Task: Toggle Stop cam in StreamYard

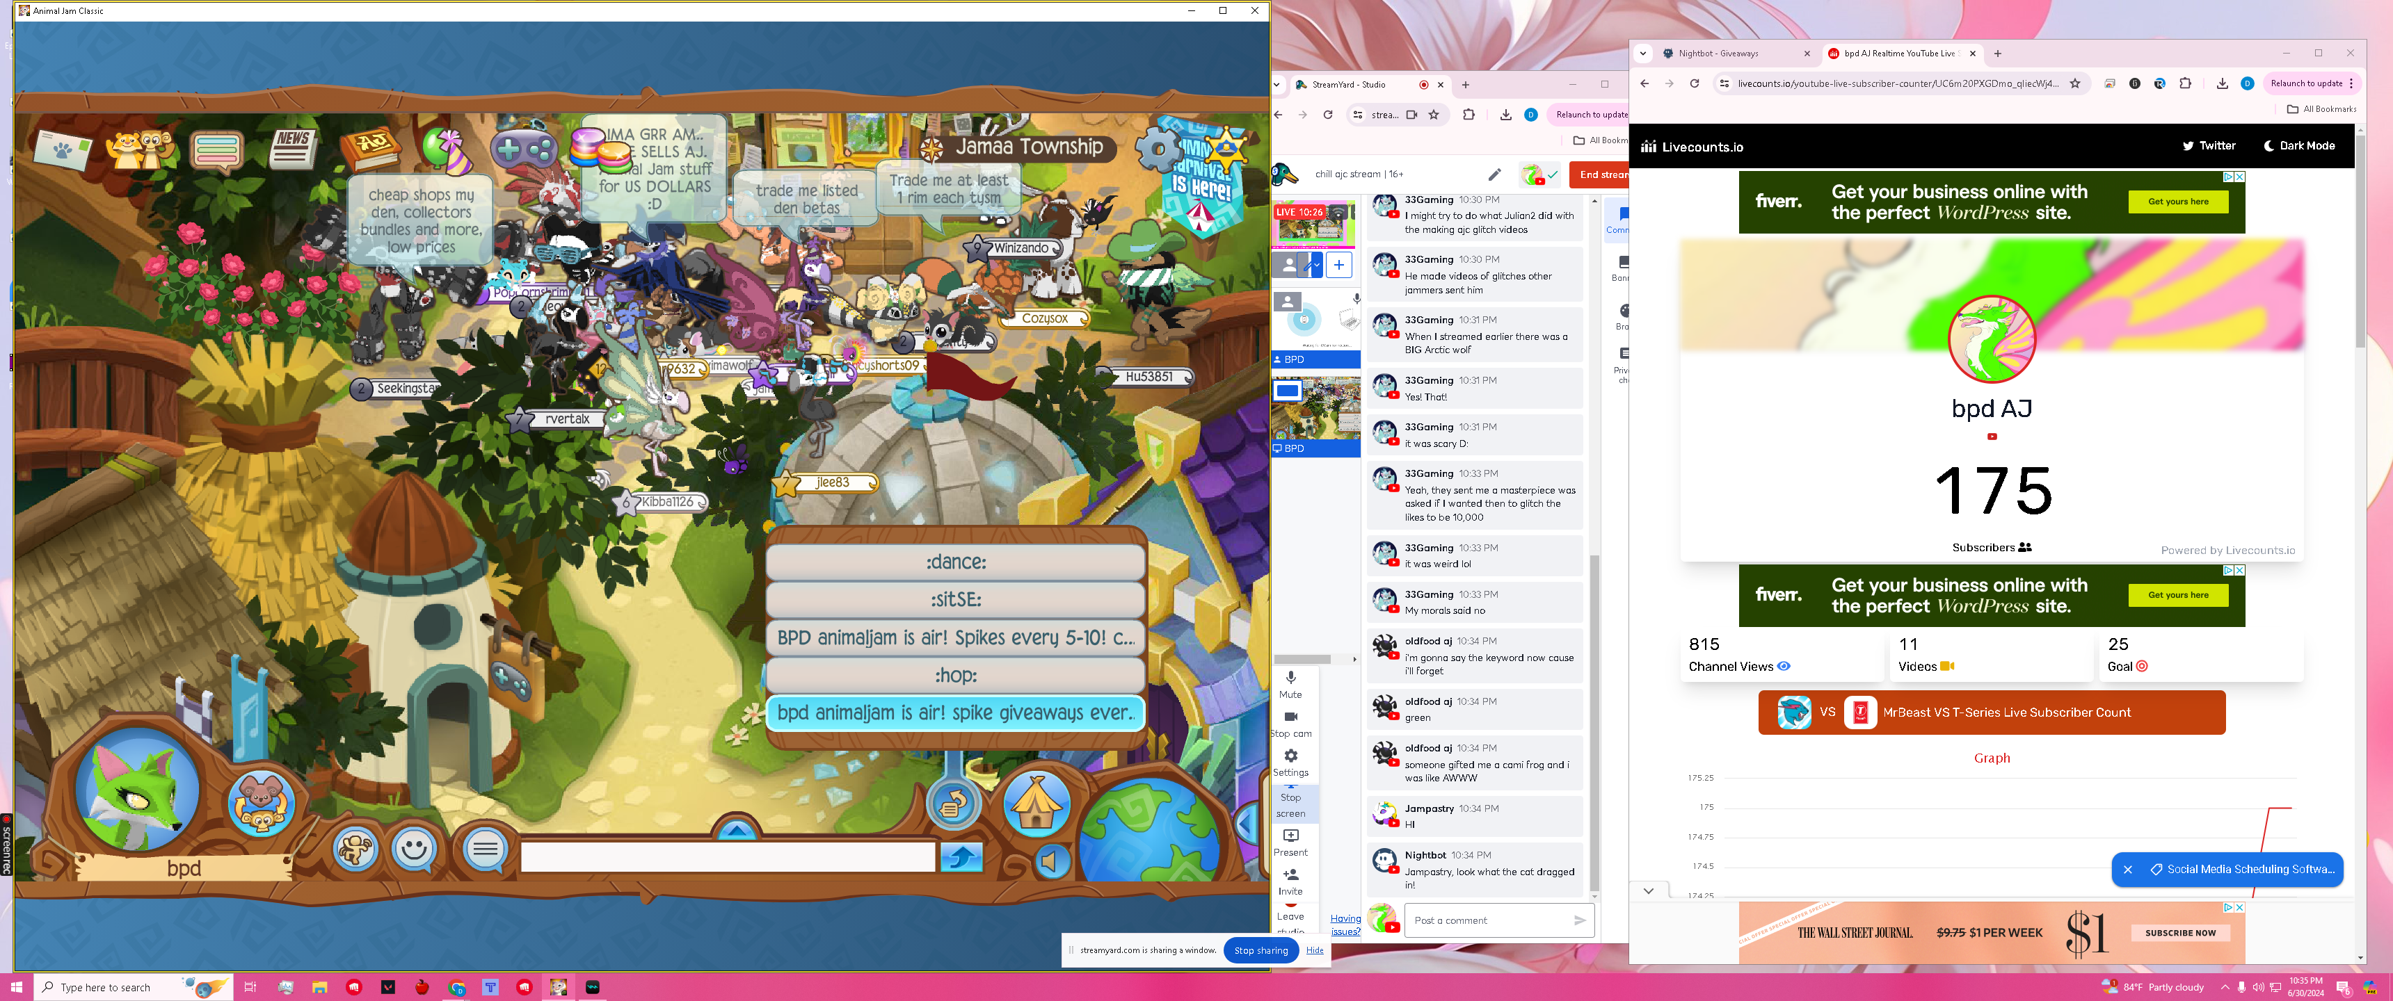Action: point(1290,724)
